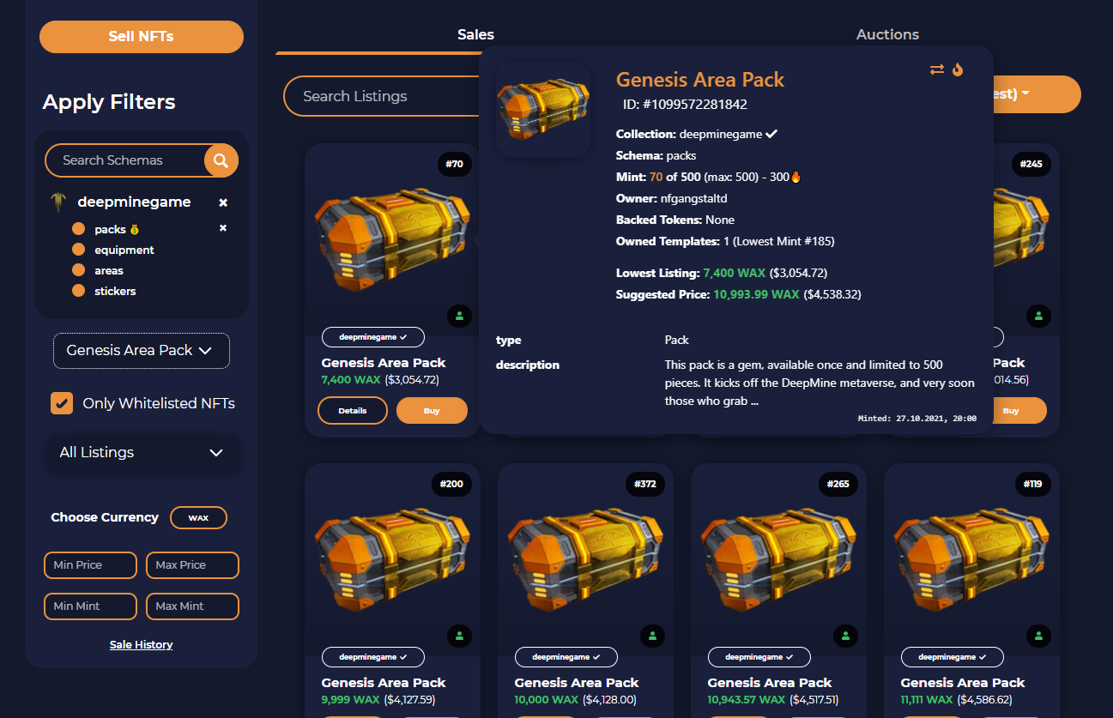Open the Genesis Area Pack template dropdown
1113x718 pixels.
[142, 351]
